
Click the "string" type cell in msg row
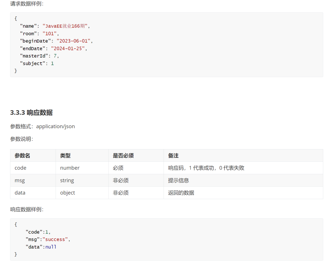click(x=67, y=180)
